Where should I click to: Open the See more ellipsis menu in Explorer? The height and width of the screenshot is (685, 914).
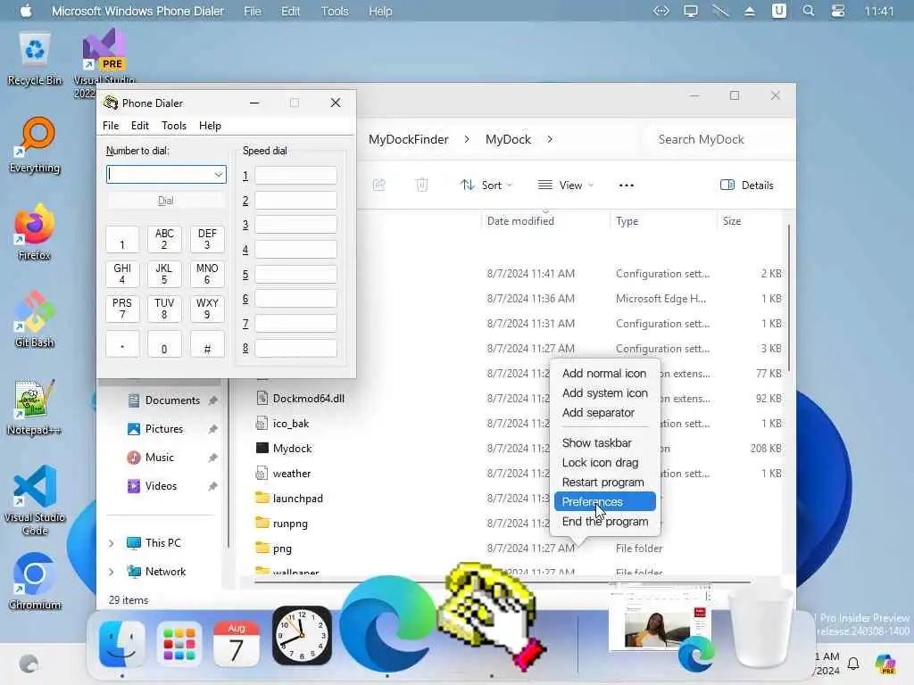pyautogui.click(x=627, y=186)
